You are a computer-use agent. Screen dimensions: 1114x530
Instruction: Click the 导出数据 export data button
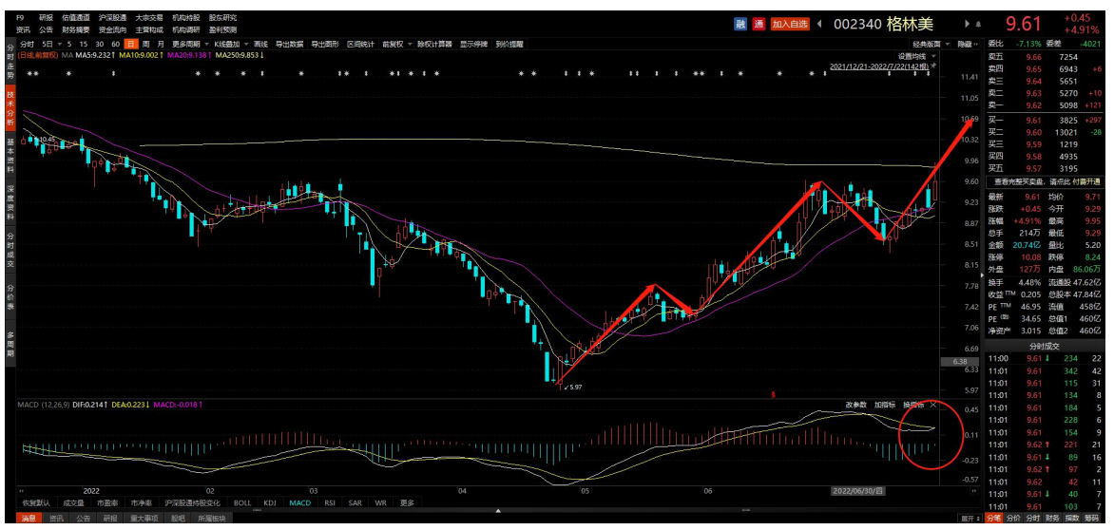(289, 44)
